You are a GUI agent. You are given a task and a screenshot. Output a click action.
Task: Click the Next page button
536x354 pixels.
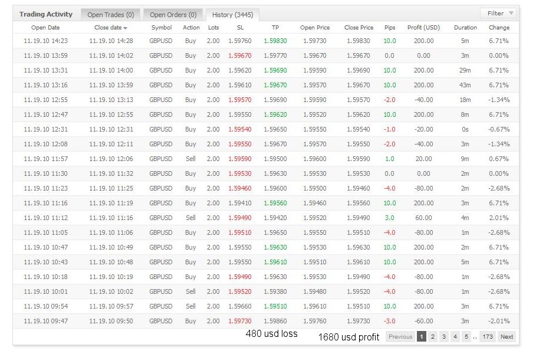(x=507, y=336)
